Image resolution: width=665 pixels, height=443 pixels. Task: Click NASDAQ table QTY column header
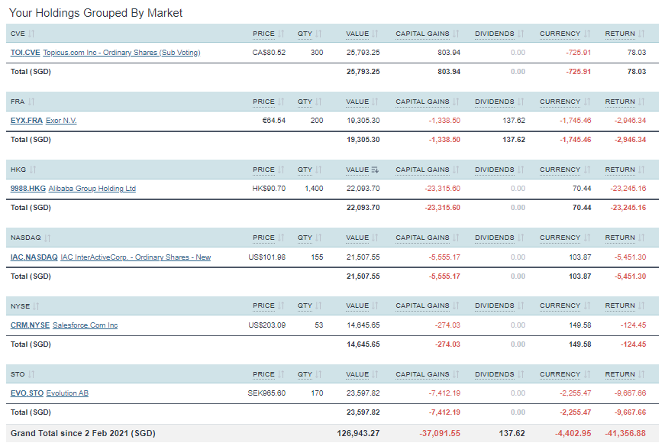pyautogui.click(x=305, y=238)
